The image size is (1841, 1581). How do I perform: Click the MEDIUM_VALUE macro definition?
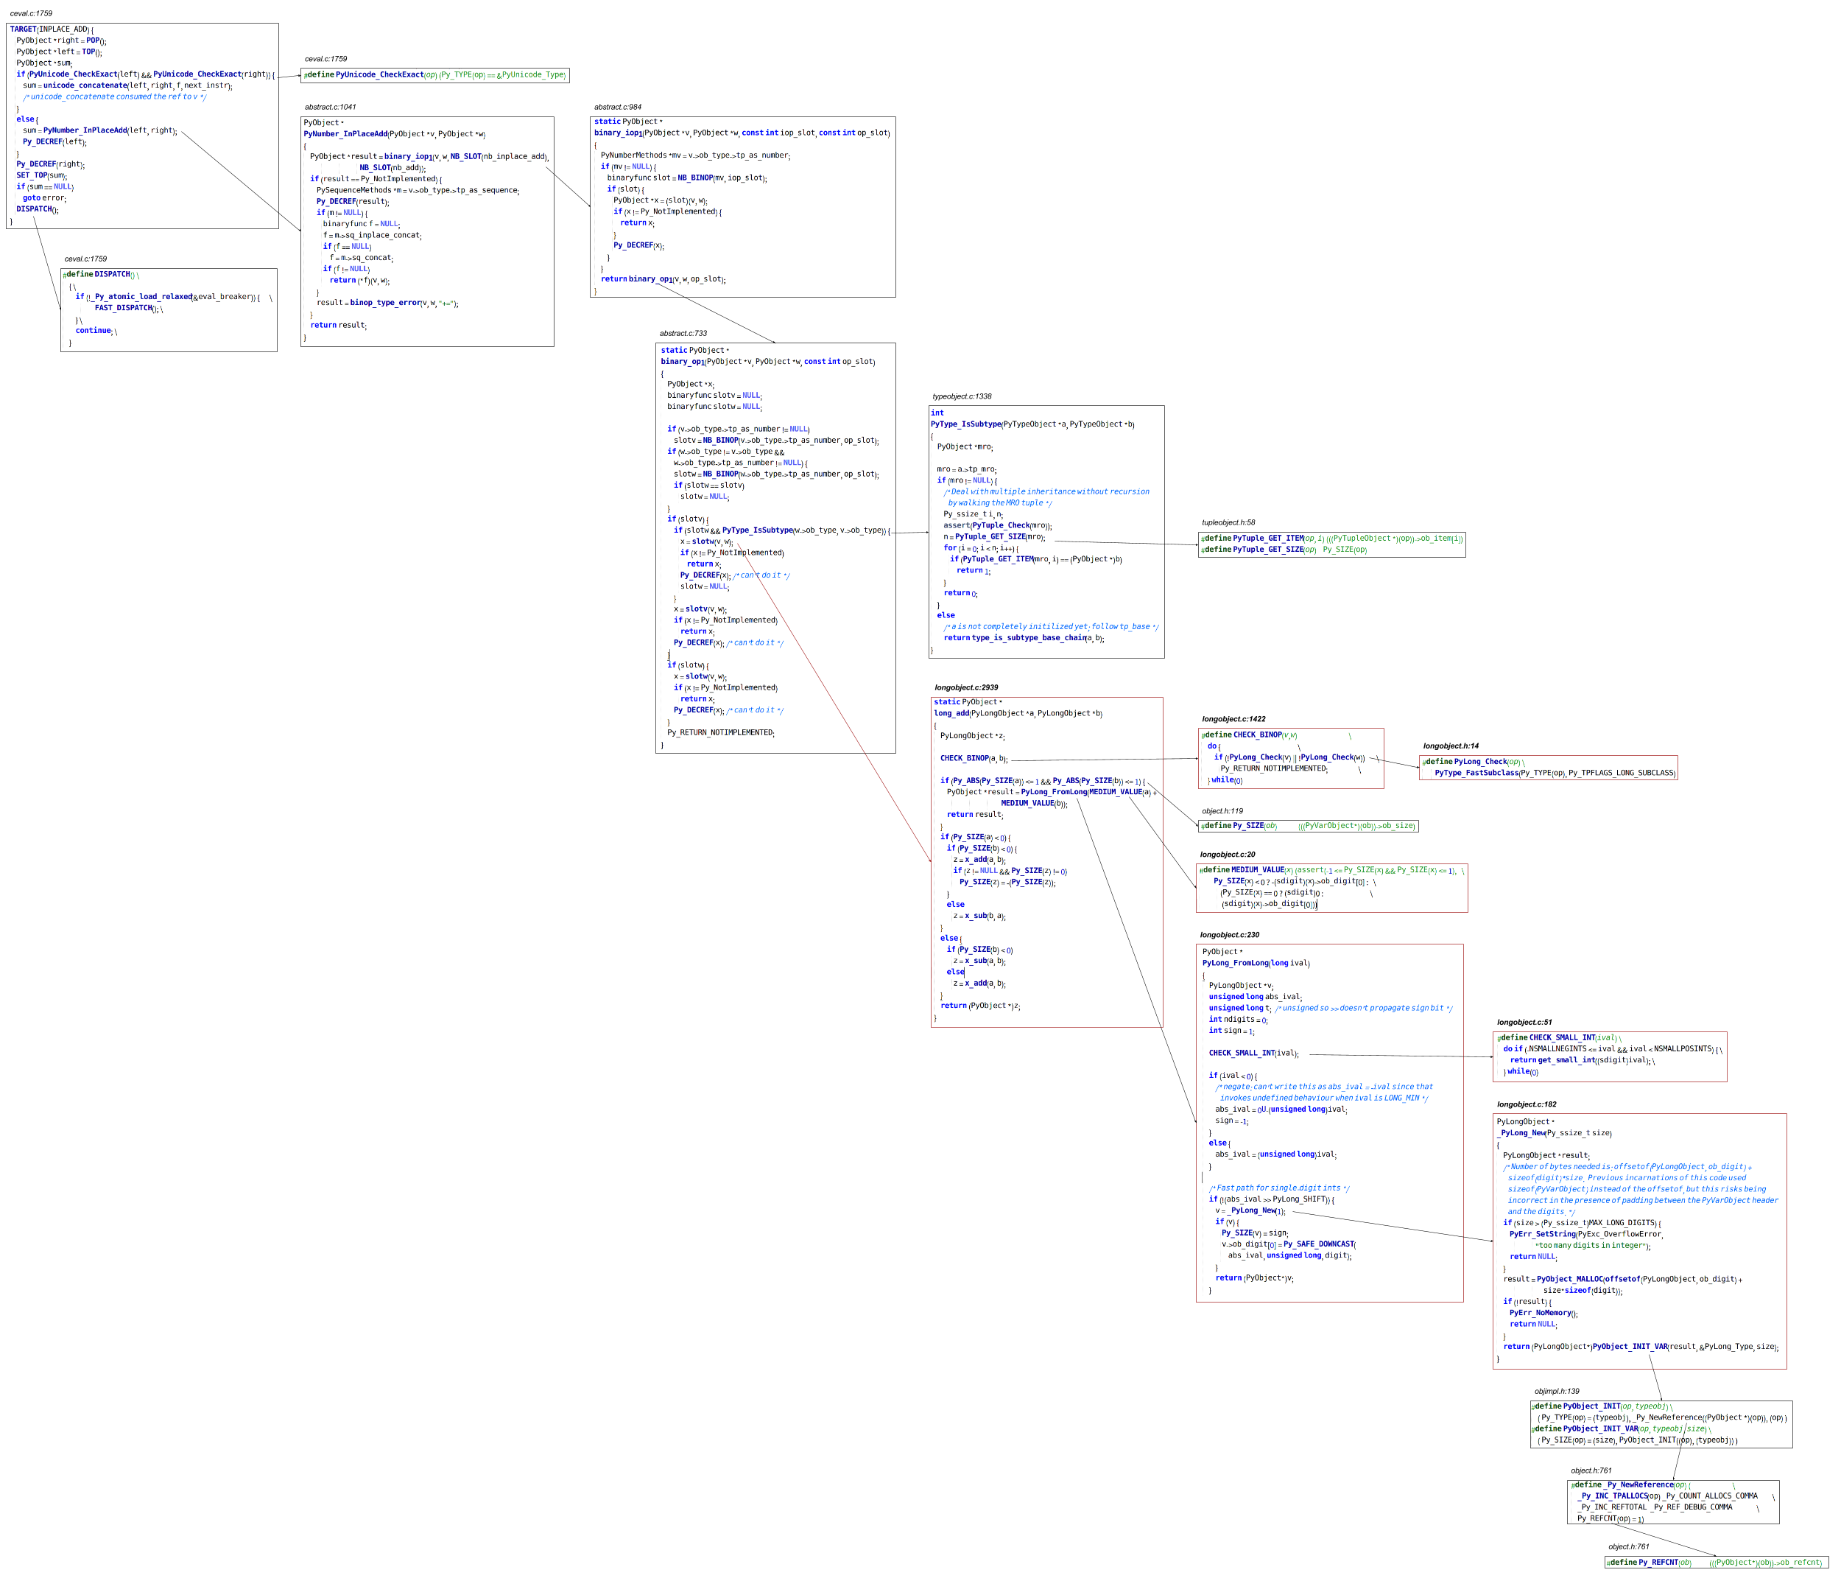(x=1257, y=870)
